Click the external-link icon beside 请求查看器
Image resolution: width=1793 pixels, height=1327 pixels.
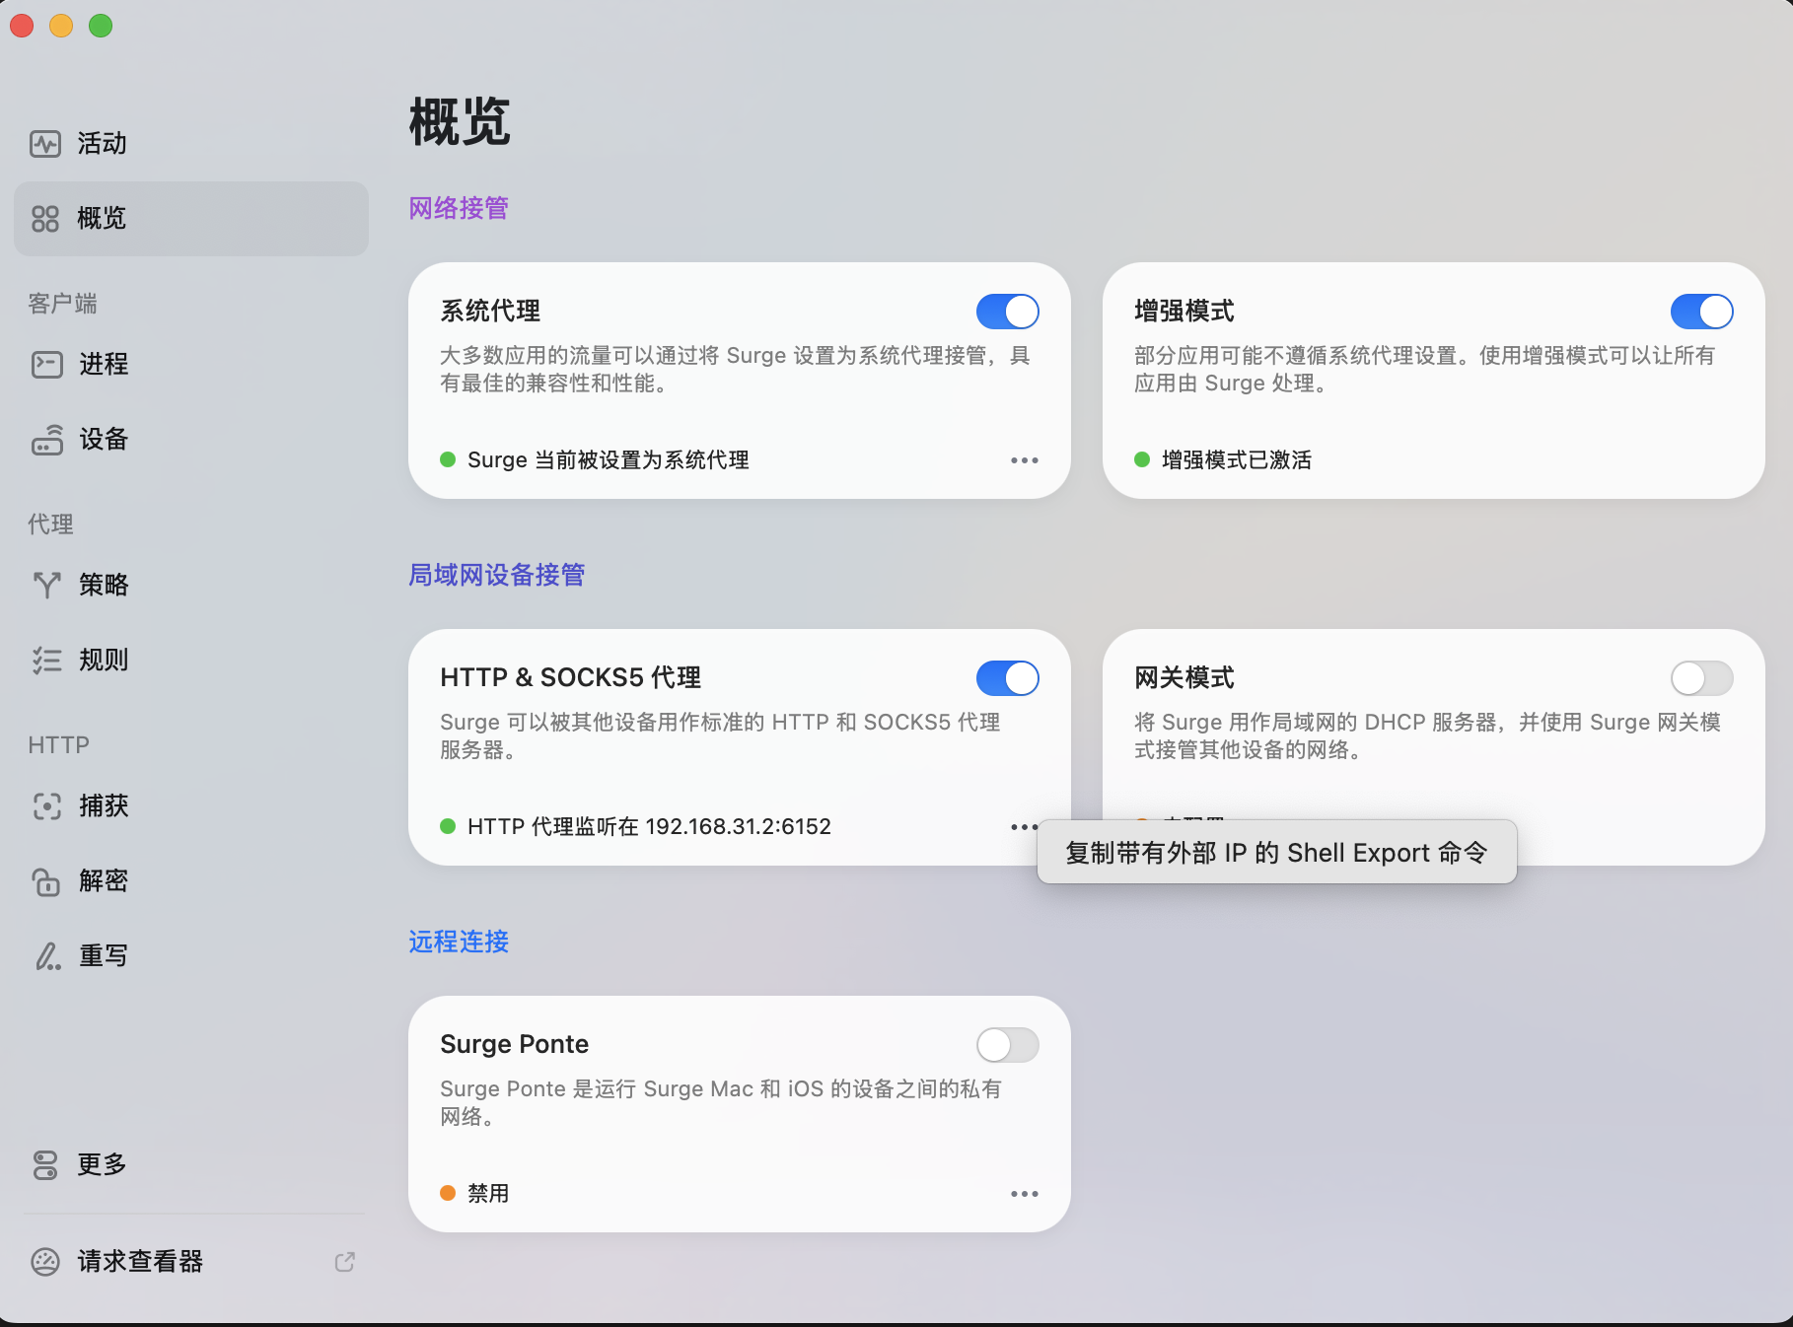point(344,1261)
